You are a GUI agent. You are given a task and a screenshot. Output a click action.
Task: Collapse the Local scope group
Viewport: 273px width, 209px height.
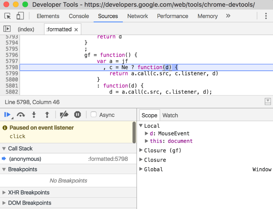141,126
